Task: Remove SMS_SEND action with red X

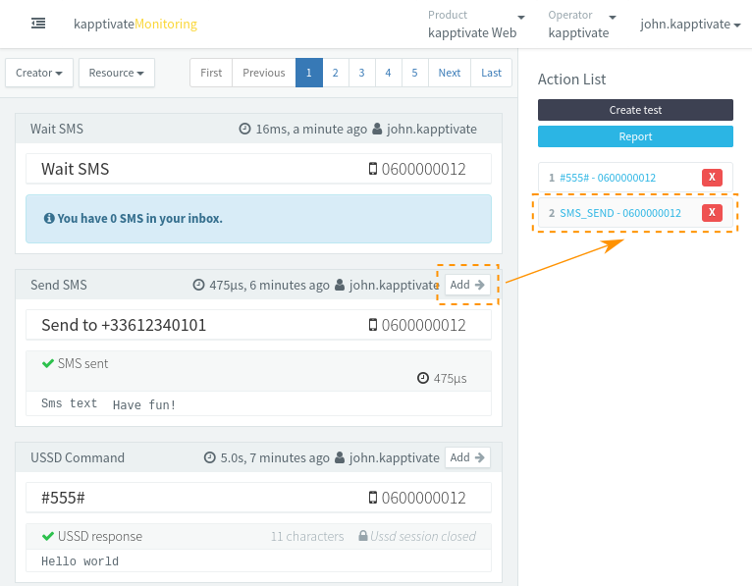Action: click(x=712, y=213)
